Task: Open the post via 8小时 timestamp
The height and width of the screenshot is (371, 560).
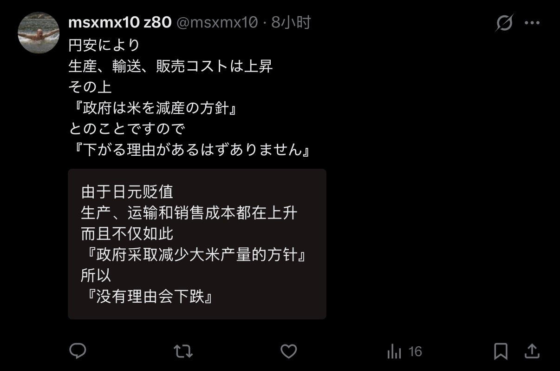Action: pos(291,22)
